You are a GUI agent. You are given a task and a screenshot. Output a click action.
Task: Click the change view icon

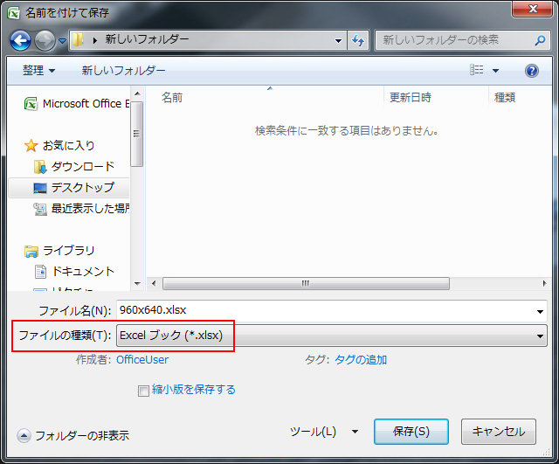coord(477,71)
